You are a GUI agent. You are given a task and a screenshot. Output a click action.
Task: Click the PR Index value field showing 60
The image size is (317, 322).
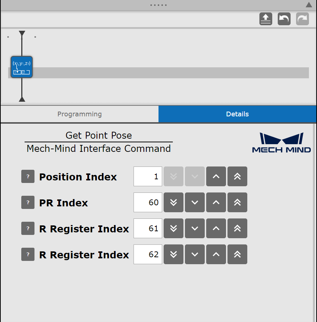pyautogui.click(x=147, y=202)
